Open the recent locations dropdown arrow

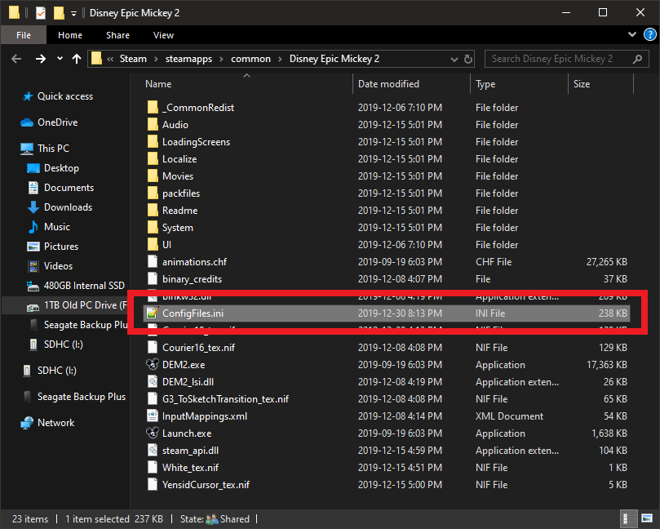click(x=60, y=59)
